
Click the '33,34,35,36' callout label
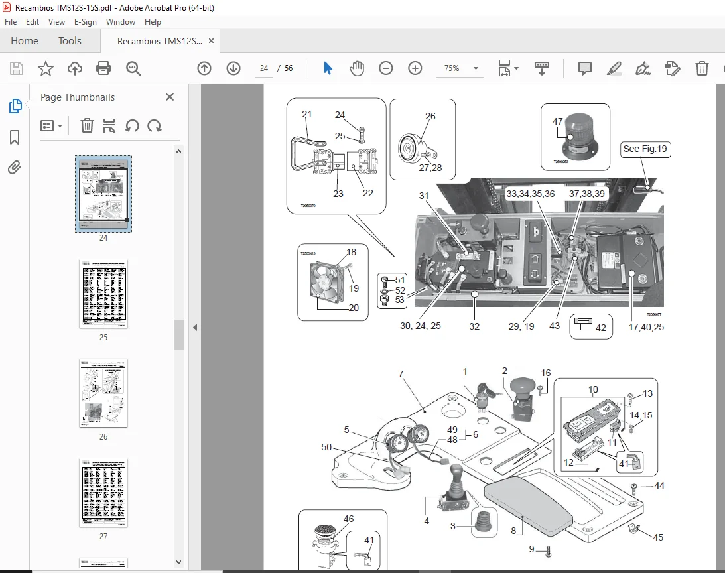531,194
